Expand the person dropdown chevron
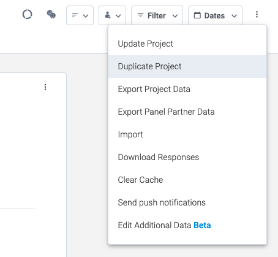 [118, 16]
